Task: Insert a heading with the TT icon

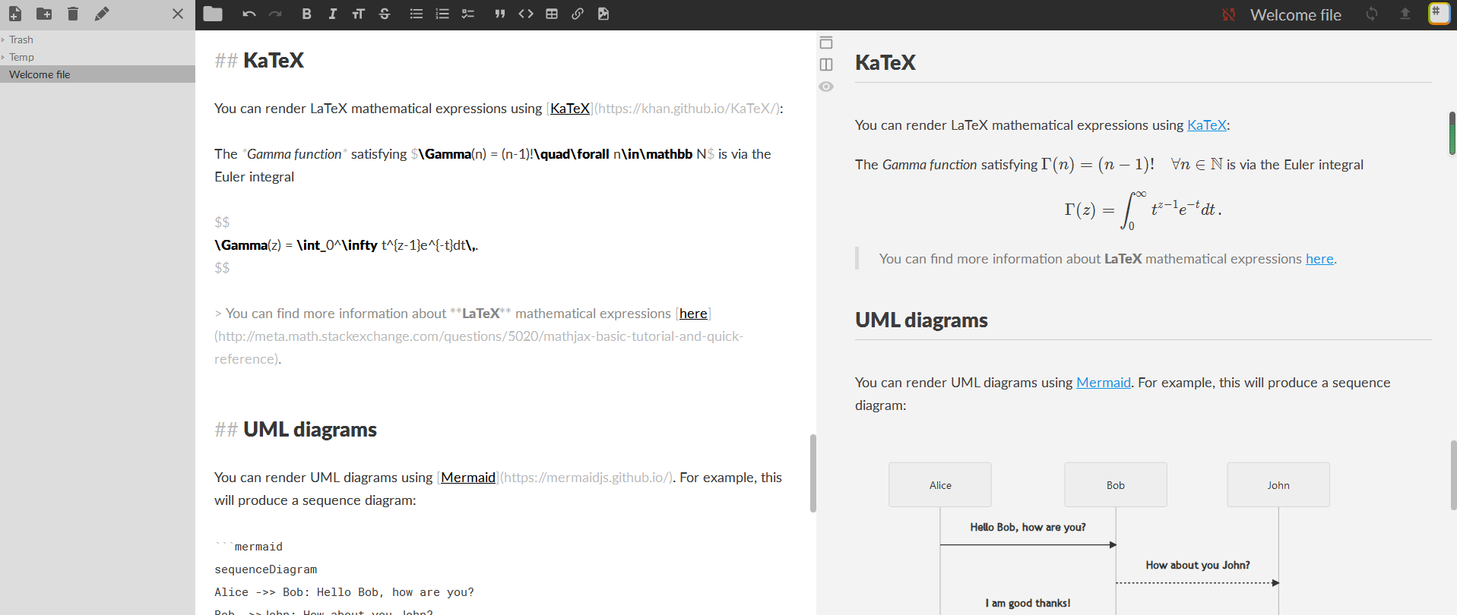Action: 359,14
